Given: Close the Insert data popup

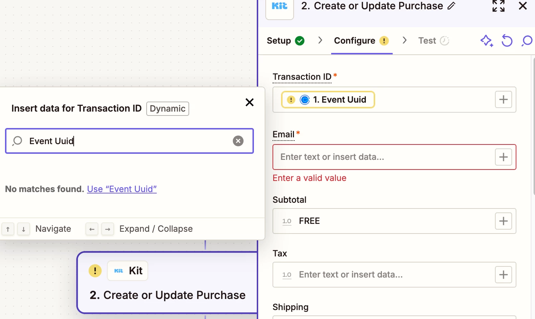Looking at the screenshot, I should 250,102.
